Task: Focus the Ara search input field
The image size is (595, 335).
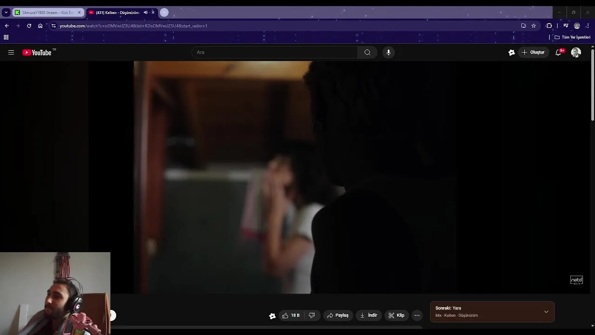Action: pyautogui.click(x=275, y=53)
